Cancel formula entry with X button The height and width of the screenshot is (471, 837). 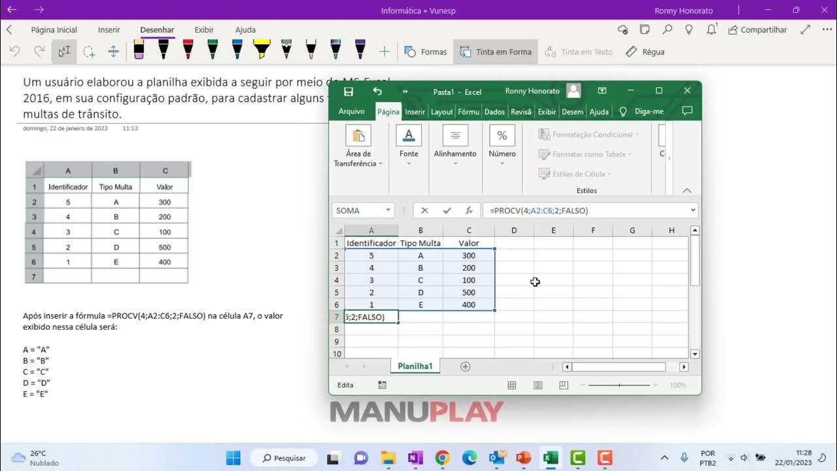[x=424, y=211]
